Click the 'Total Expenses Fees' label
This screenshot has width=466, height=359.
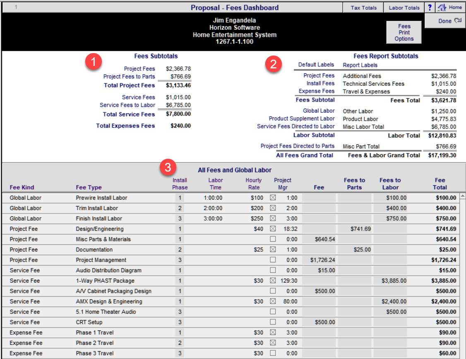125,126
